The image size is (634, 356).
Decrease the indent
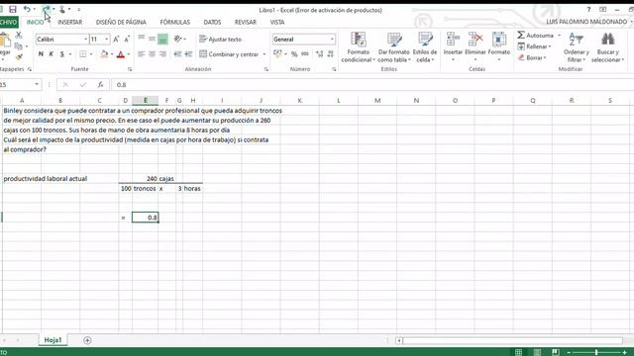177,54
